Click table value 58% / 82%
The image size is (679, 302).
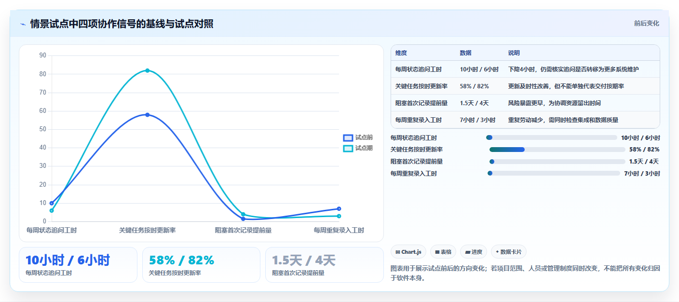[475, 86]
